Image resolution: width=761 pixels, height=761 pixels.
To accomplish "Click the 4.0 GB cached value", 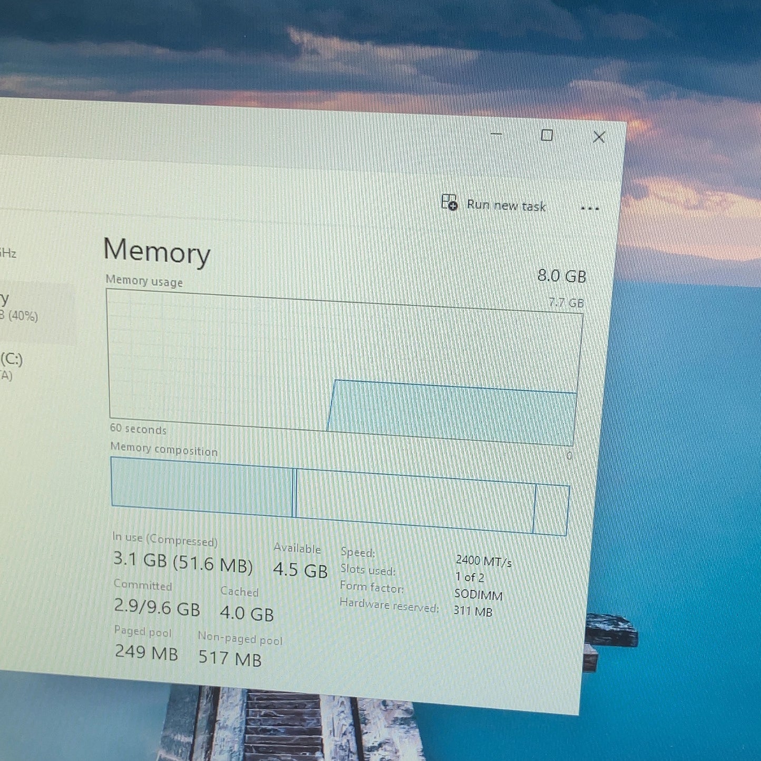I will click(247, 613).
